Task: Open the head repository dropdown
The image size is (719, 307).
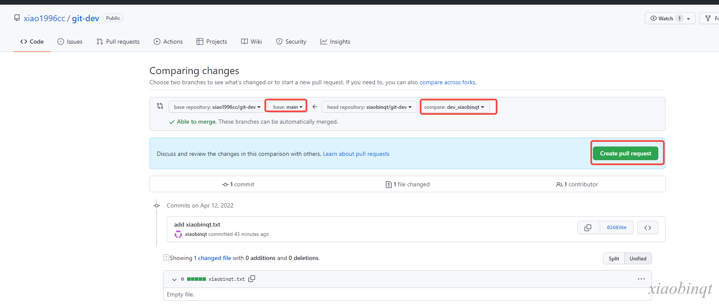Action: coord(369,107)
